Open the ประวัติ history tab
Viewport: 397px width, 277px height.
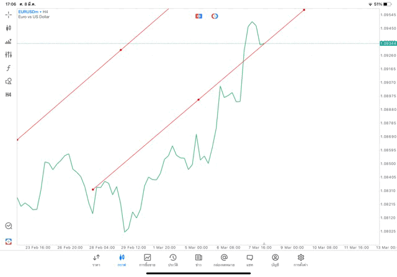point(172,260)
